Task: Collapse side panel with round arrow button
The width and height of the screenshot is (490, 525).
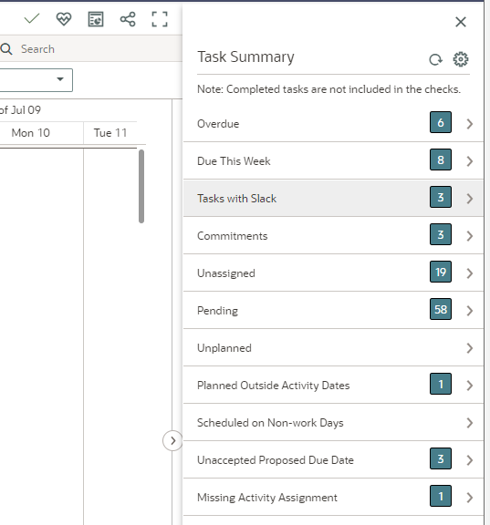Action: point(172,440)
